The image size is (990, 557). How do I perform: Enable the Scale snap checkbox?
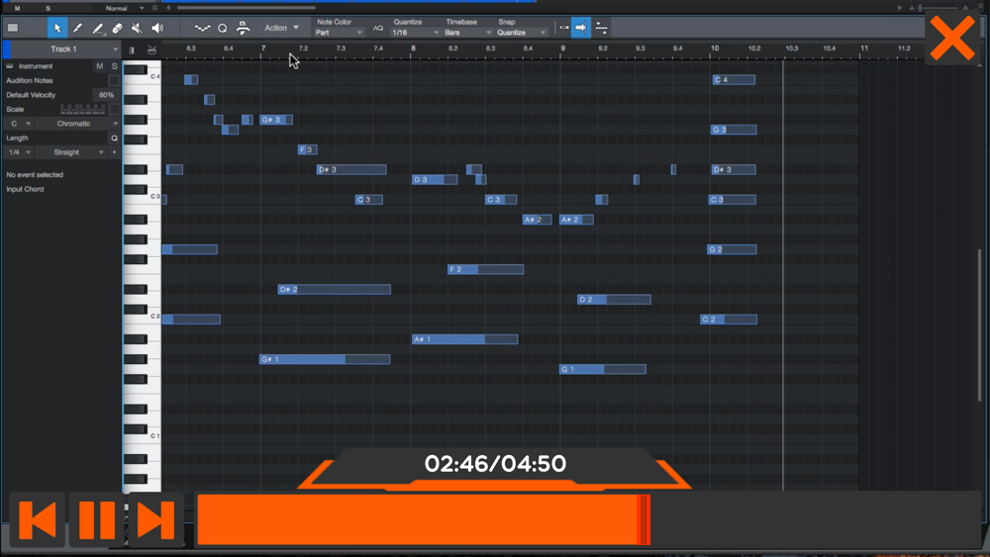(114, 109)
